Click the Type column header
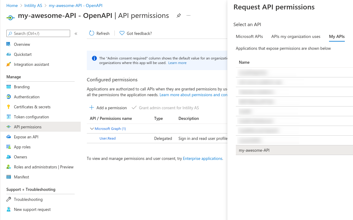Screen dimensions: 353x220 pos(158,118)
